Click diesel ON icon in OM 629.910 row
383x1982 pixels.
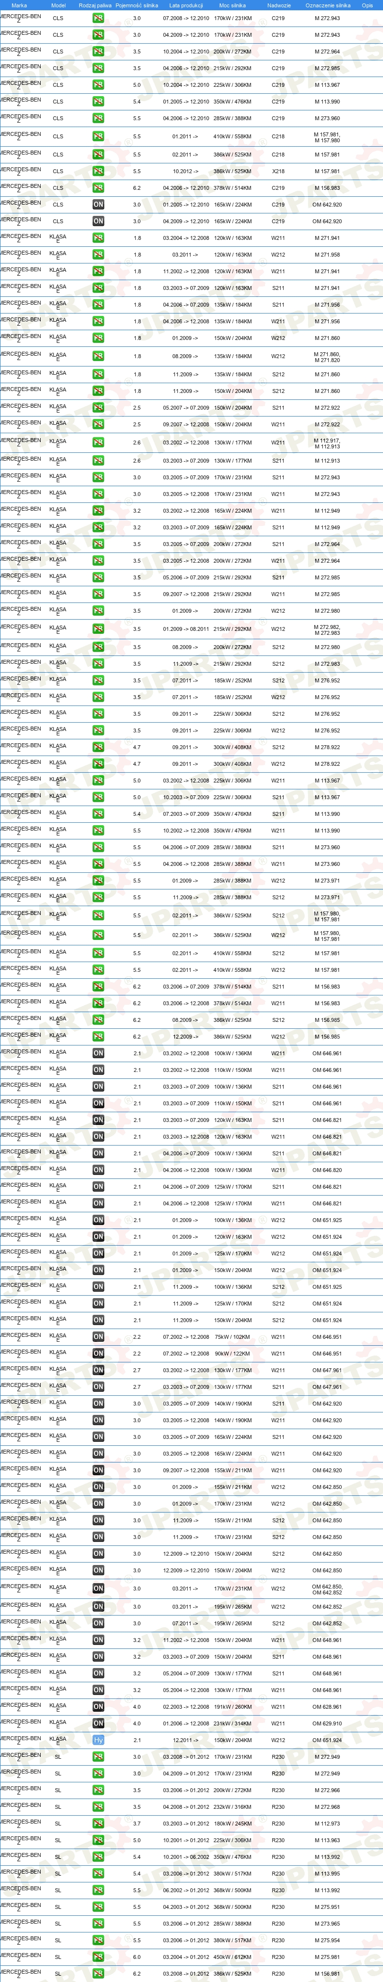click(98, 1723)
